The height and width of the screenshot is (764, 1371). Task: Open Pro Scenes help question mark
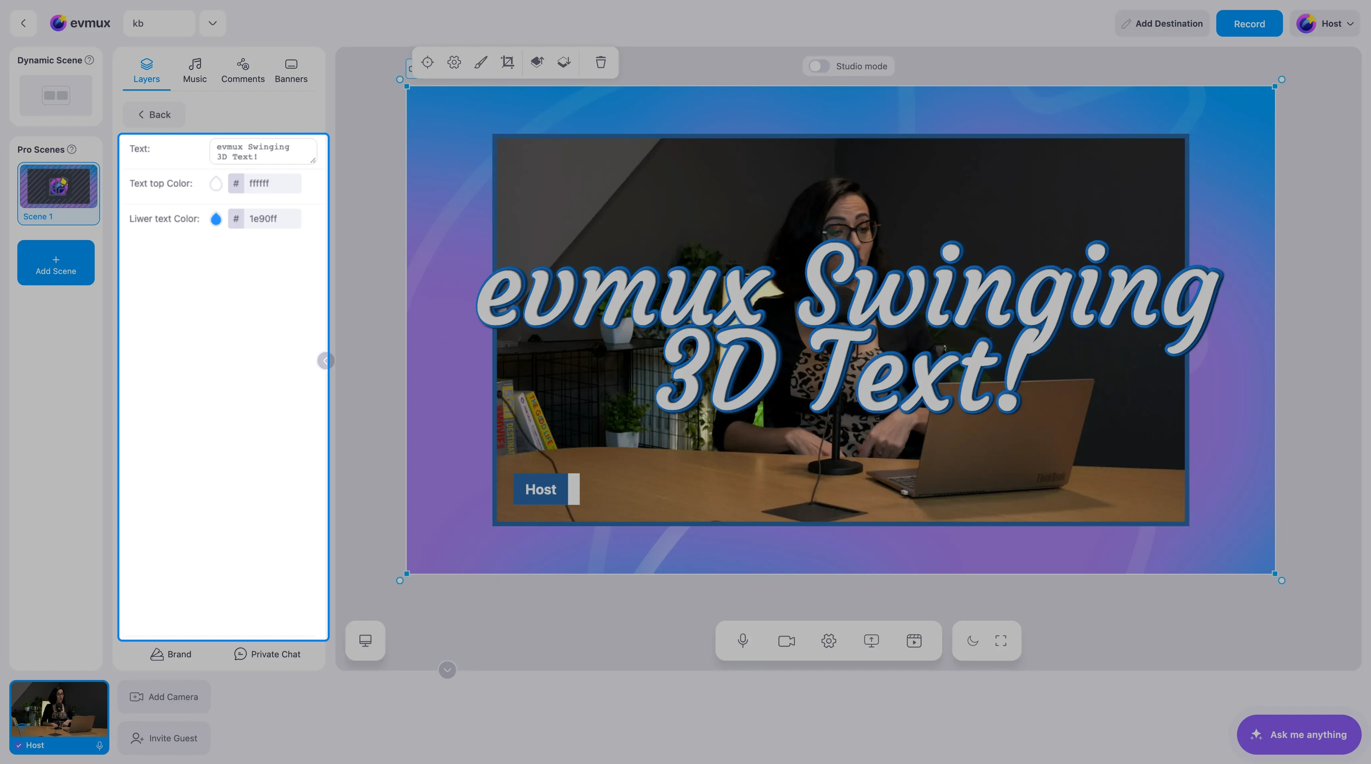(x=71, y=150)
